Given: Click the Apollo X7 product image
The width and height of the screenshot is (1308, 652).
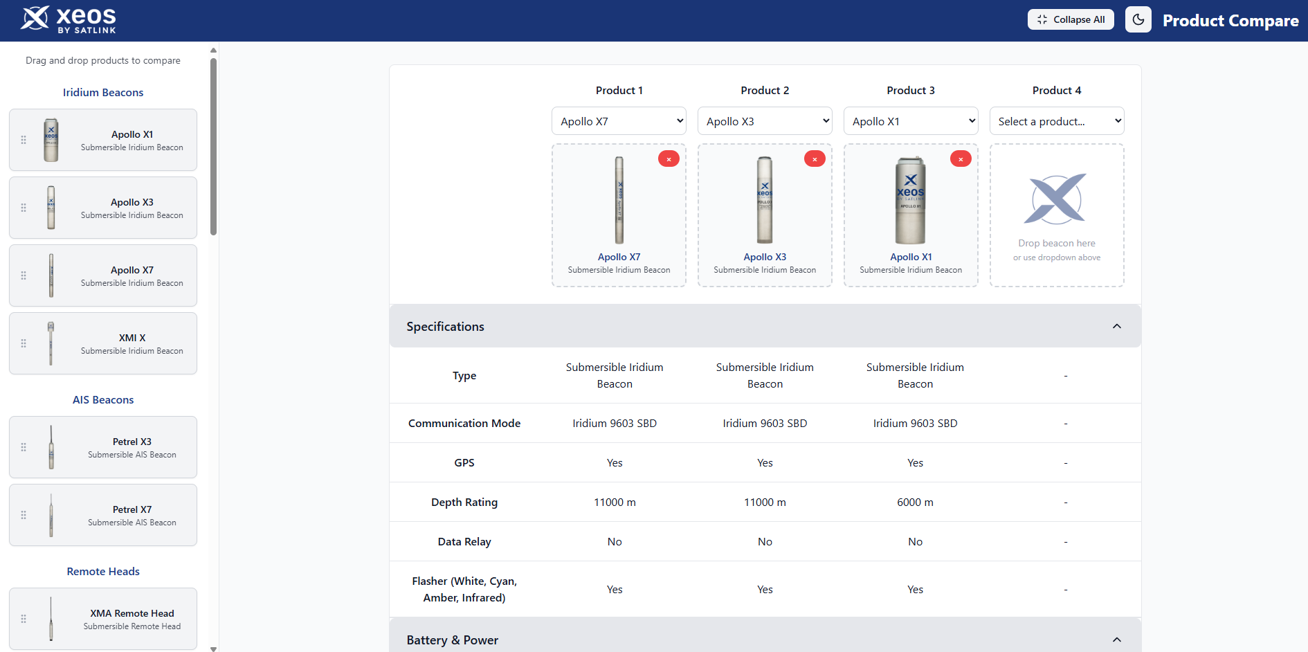Looking at the screenshot, I should [618, 200].
